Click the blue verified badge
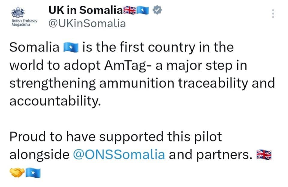 pos(157,10)
